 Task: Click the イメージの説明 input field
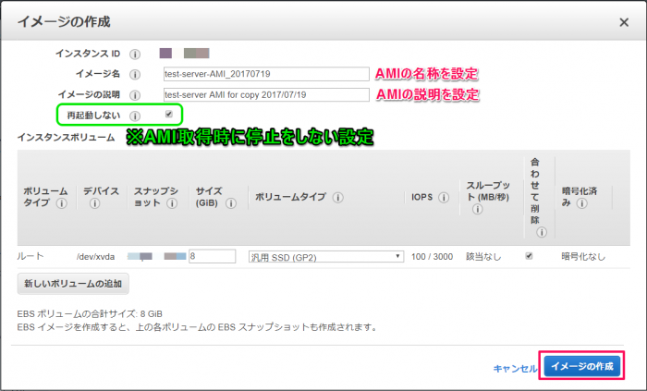point(266,95)
